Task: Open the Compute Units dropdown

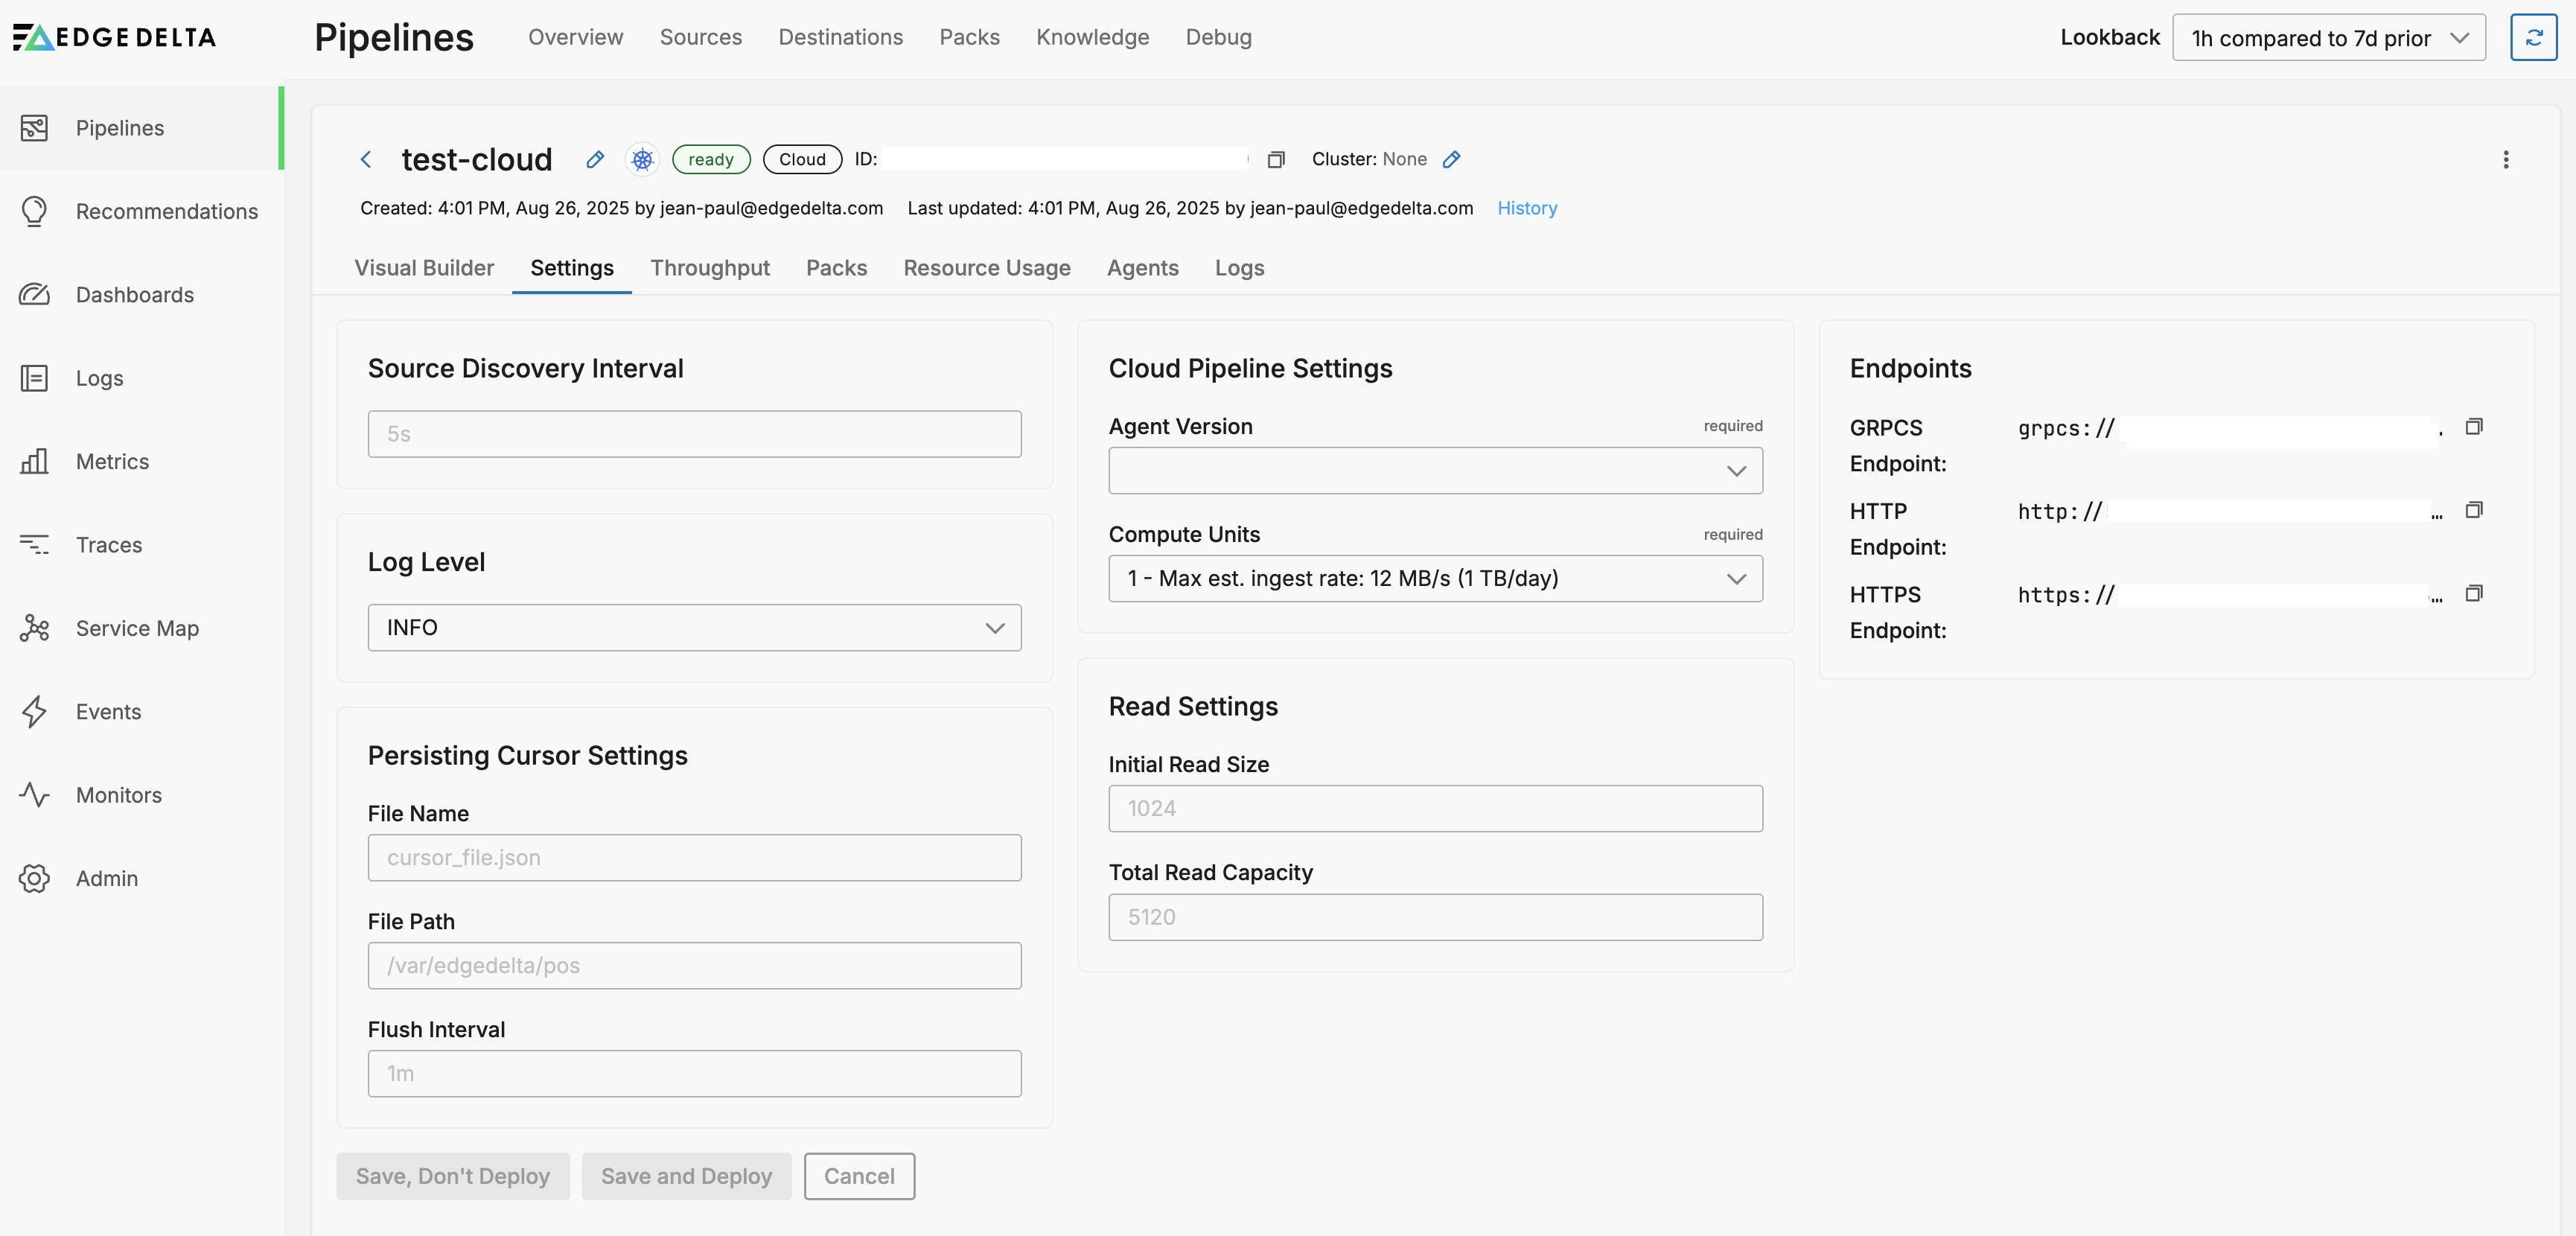Action: [x=1435, y=578]
